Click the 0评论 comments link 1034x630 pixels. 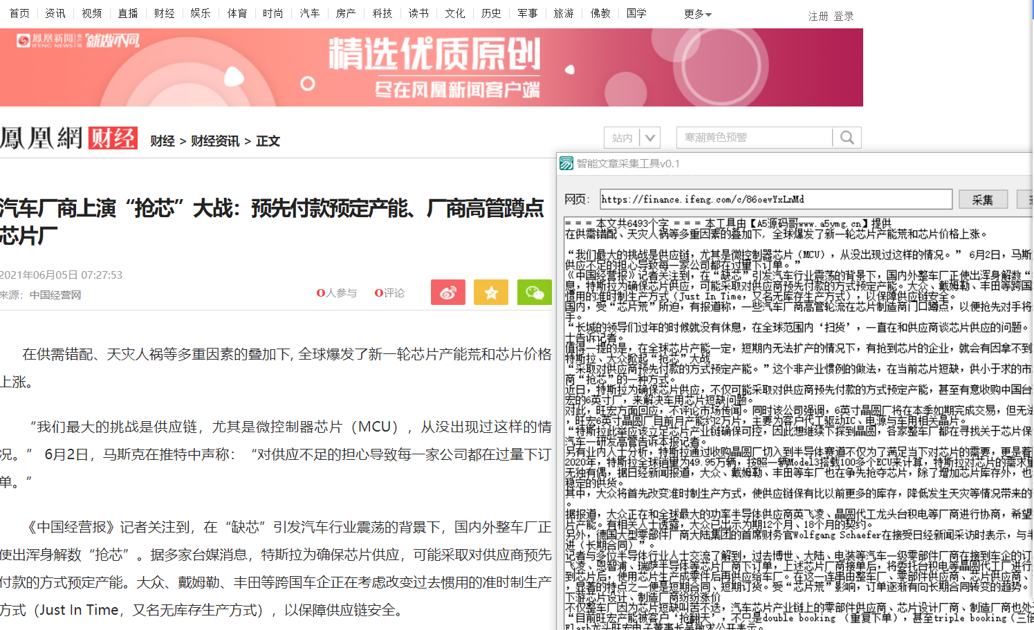click(389, 293)
